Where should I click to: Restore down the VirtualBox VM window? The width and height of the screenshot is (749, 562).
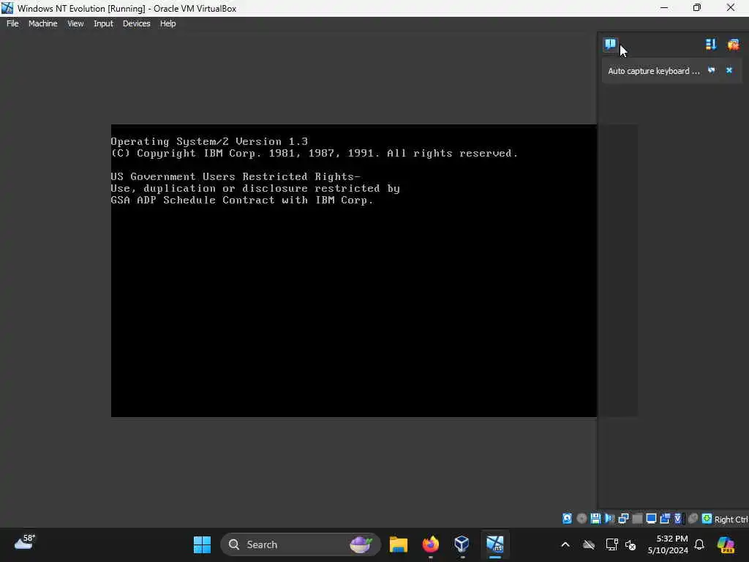697,7
